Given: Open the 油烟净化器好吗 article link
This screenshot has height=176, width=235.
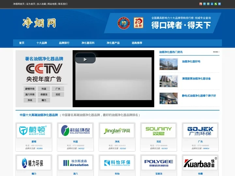Looking at the screenshot, I should point(191,62).
